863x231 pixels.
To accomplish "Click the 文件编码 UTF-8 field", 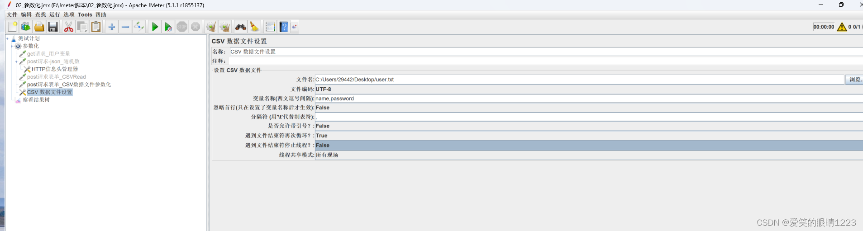I will coord(589,89).
